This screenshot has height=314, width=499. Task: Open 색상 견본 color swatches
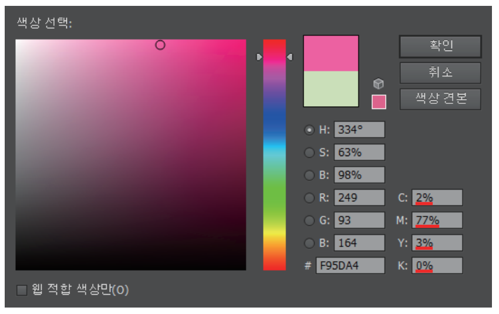click(x=440, y=99)
